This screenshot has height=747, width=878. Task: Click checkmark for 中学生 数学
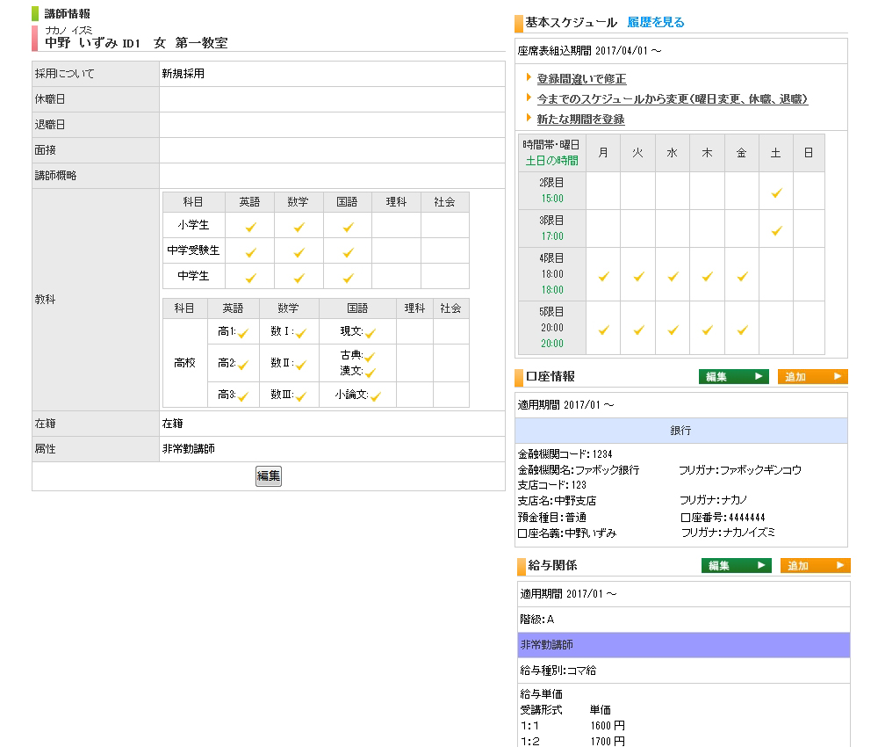pyautogui.click(x=299, y=278)
